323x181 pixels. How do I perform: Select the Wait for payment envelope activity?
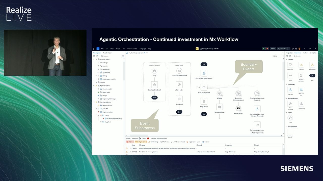point(204,87)
